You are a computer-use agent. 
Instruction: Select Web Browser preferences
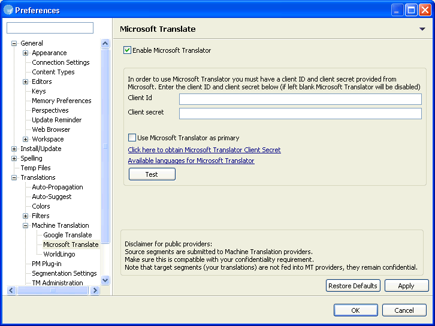tap(51, 129)
